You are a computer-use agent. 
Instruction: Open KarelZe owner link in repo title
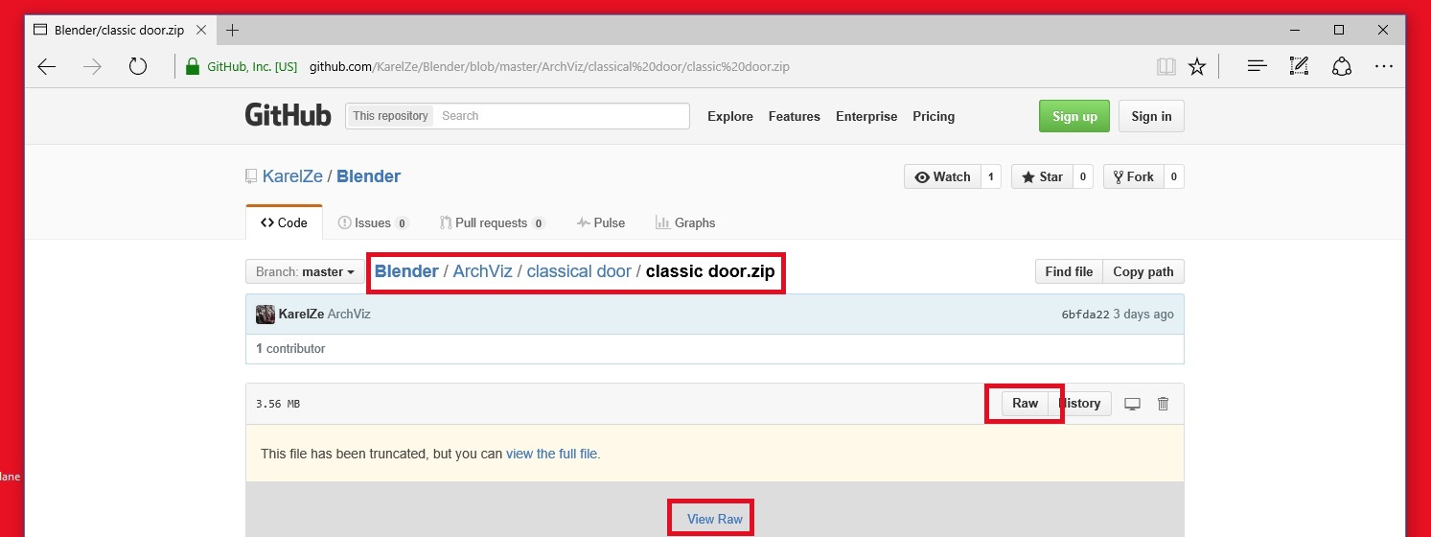[292, 176]
